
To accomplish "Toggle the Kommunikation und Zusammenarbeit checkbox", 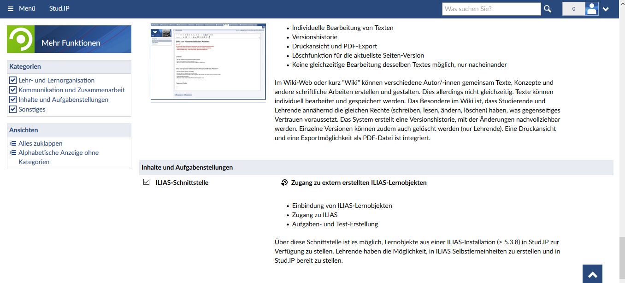I will tap(13, 90).
